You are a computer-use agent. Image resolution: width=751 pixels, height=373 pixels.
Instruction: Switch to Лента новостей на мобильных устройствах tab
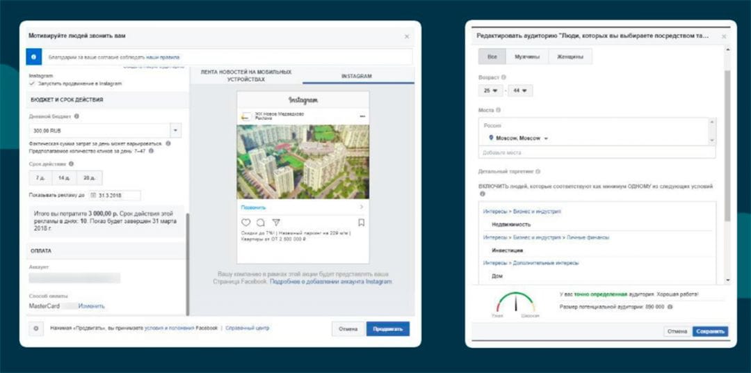pos(245,76)
